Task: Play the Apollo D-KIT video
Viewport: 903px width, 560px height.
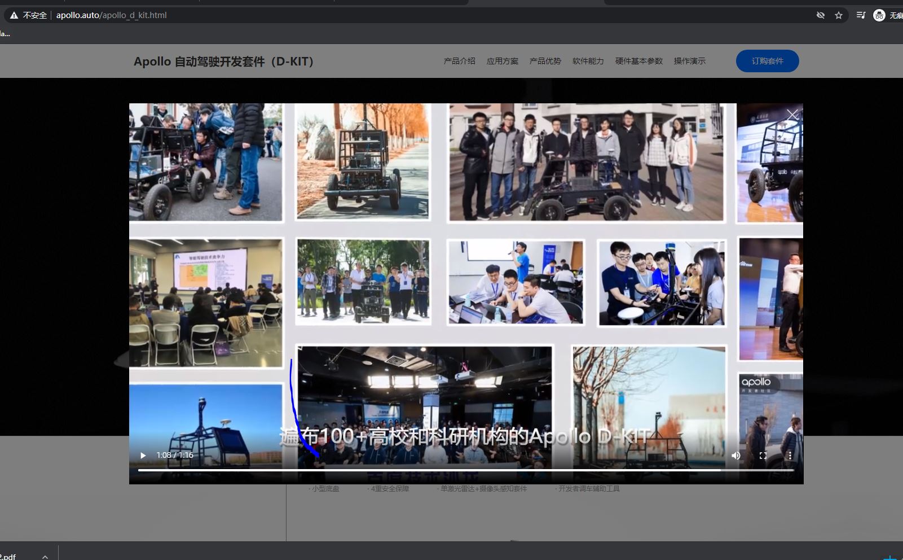Action: (143, 456)
